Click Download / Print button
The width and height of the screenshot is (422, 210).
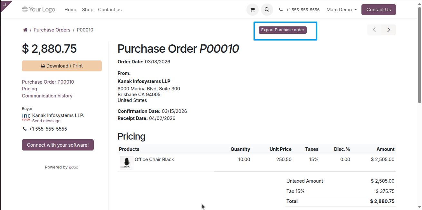pos(62,66)
